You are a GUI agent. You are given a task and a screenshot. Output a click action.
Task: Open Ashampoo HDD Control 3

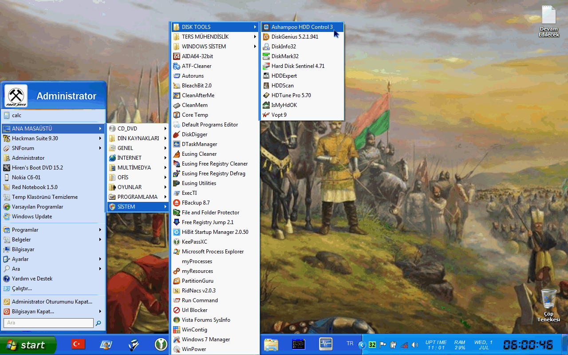pos(302,27)
